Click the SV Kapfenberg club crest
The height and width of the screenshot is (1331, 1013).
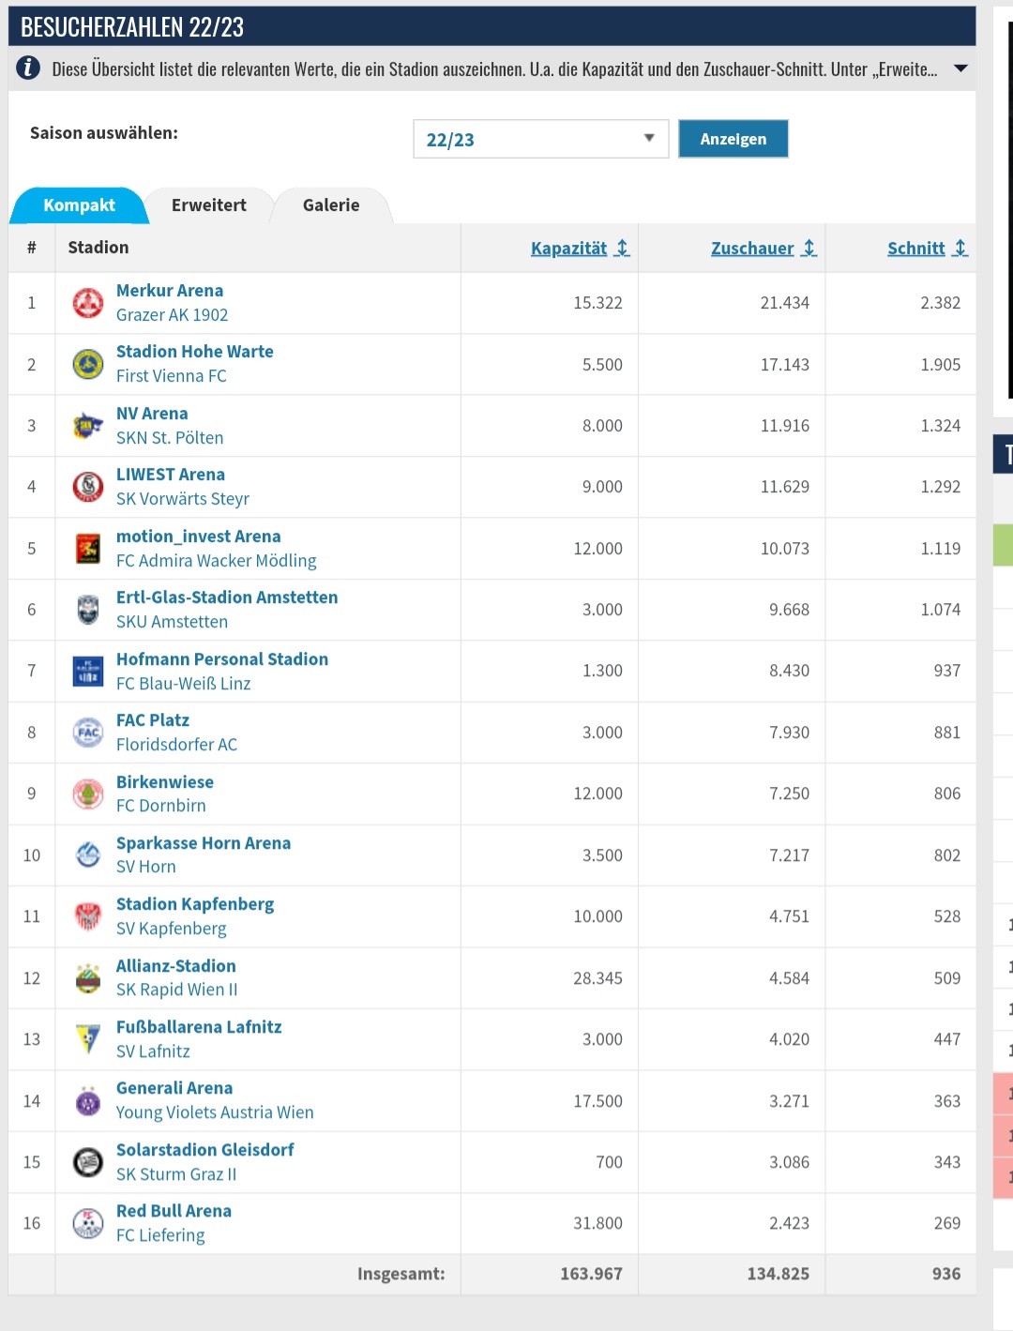click(88, 916)
